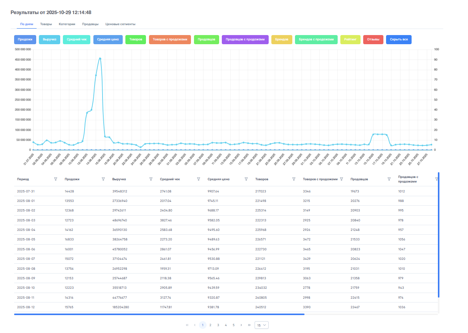Click the Выручка column filter icon
This screenshot has width=468, height=333.
click(151, 179)
